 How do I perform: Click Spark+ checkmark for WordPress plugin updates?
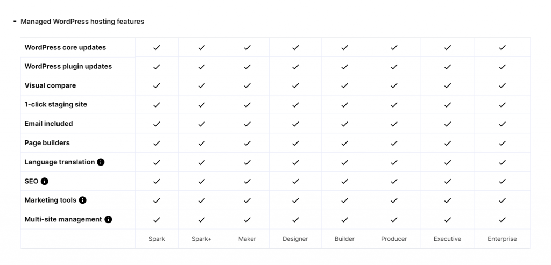pos(201,67)
